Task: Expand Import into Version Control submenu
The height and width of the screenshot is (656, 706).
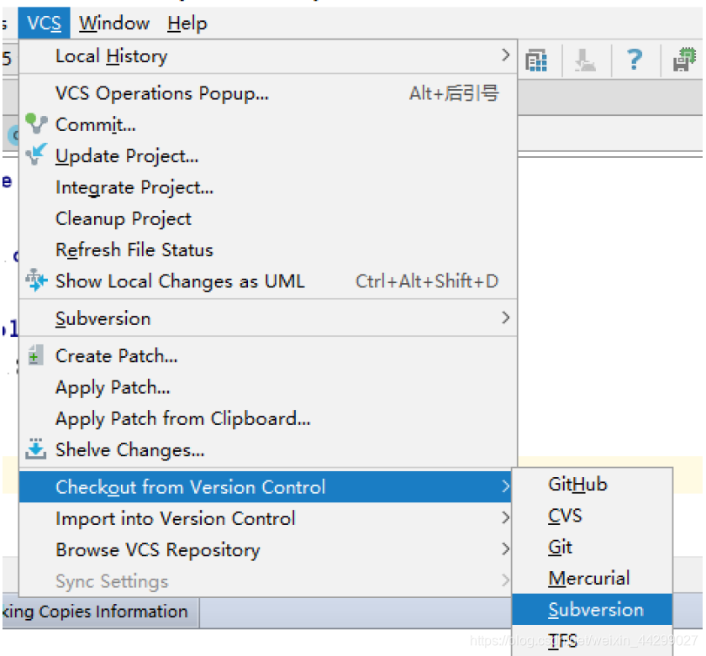Action: coord(266,518)
